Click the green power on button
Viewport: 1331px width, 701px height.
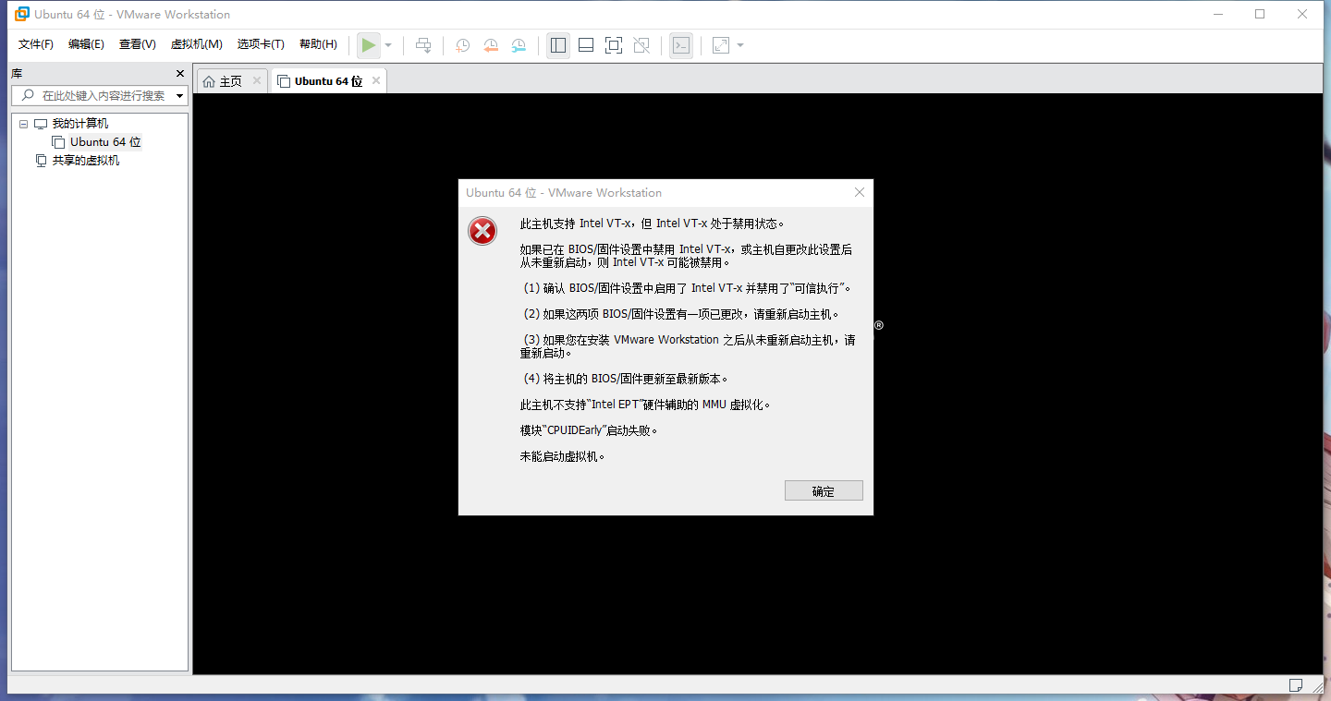(x=369, y=45)
